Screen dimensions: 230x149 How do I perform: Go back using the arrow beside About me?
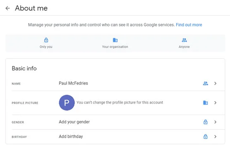7,8
